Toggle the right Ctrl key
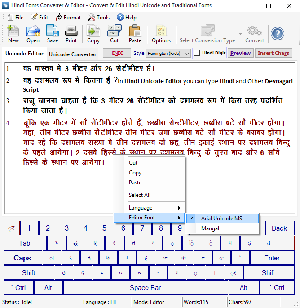Image resolution: width=300 pixels, height=308 pixels. coord(277,288)
